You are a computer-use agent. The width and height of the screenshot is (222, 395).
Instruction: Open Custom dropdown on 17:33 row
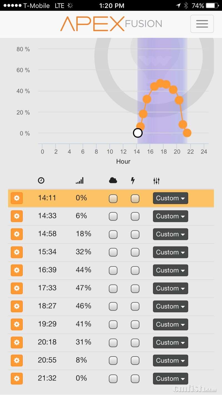pyautogui.click(x=170, y=288)
